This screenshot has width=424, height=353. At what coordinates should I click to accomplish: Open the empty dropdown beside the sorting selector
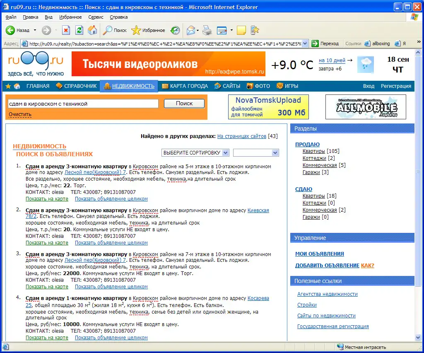coord(256,152)
